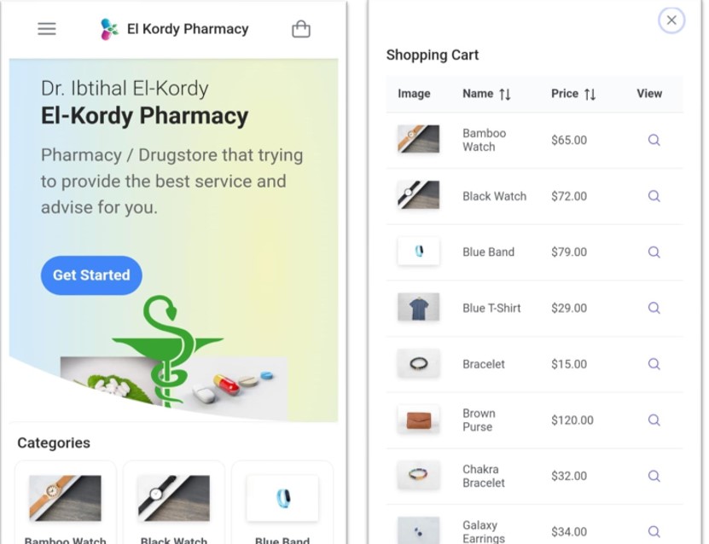709x544 pixels.
Task: View Blue T-Shirt details magnifier
Action: click(654, 308)
